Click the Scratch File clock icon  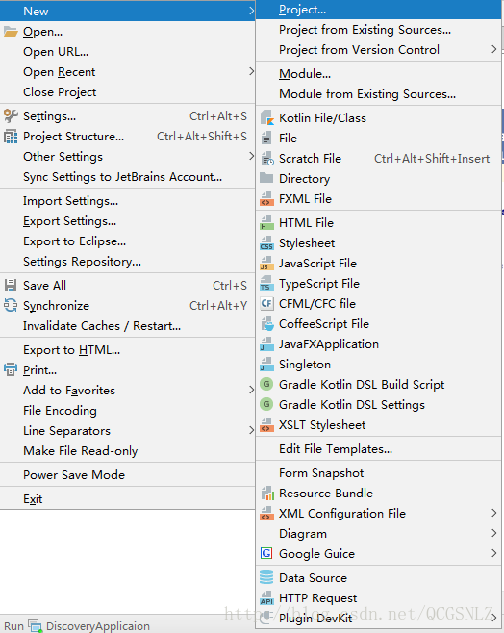tap(266, 158)
